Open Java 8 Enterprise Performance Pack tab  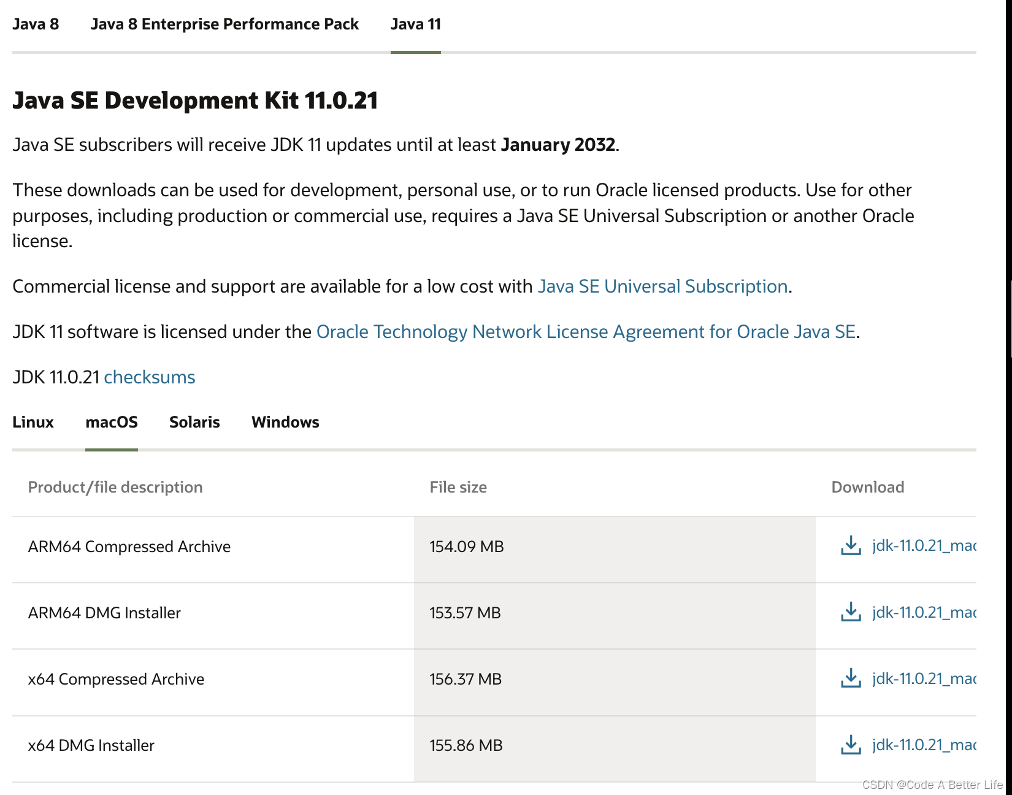(x=224, y=25)
